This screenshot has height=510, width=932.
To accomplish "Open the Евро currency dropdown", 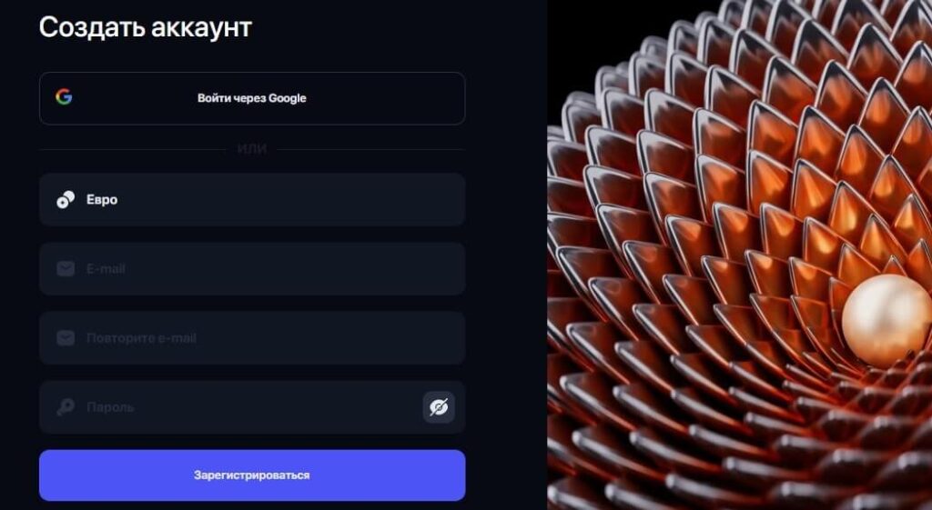I will click(252, 199).
